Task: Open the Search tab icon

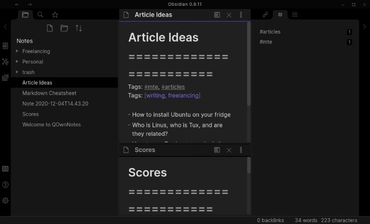Action: 40,15
